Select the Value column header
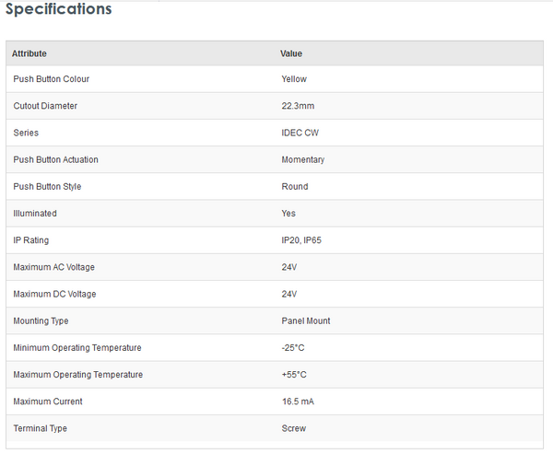Viewport: 553px width, 454px height. point(291,53)
